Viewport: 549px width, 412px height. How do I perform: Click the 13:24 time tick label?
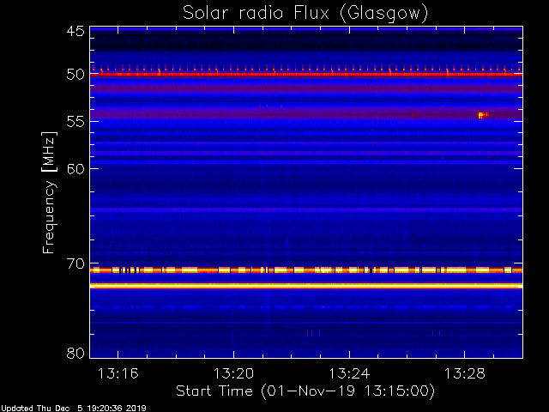point(349,374)
